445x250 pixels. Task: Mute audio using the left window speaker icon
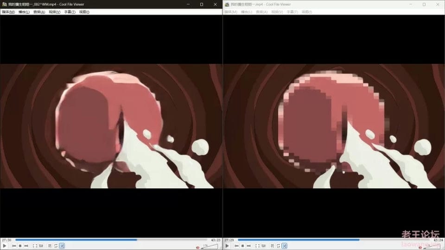coord(198,247)
